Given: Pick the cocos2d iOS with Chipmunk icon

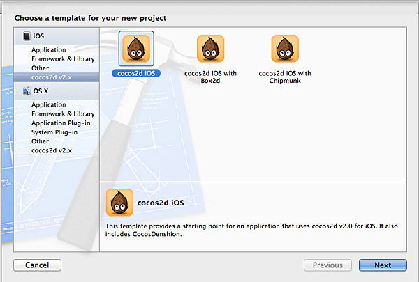Looking at the screenshot, I should (285, 49).
